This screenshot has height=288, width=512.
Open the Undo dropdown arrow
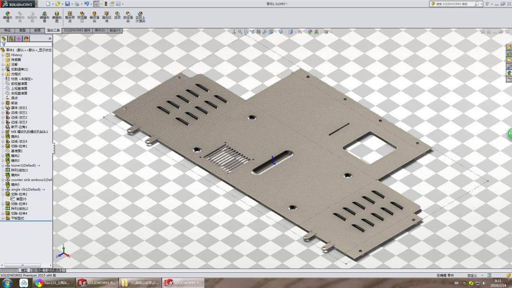[x=91, y=3]
